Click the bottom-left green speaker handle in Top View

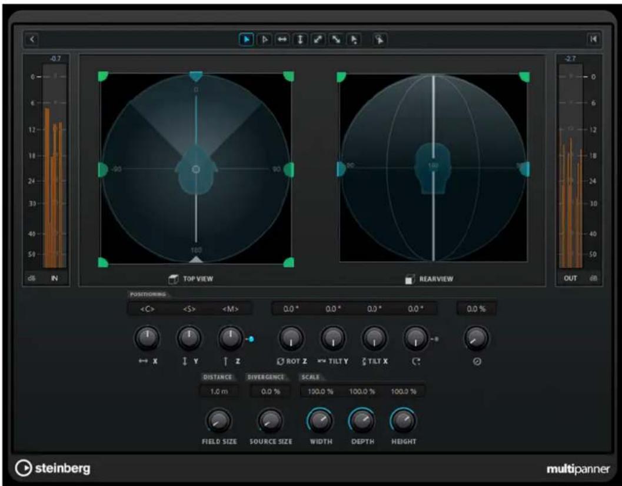(x=103, y=262)
